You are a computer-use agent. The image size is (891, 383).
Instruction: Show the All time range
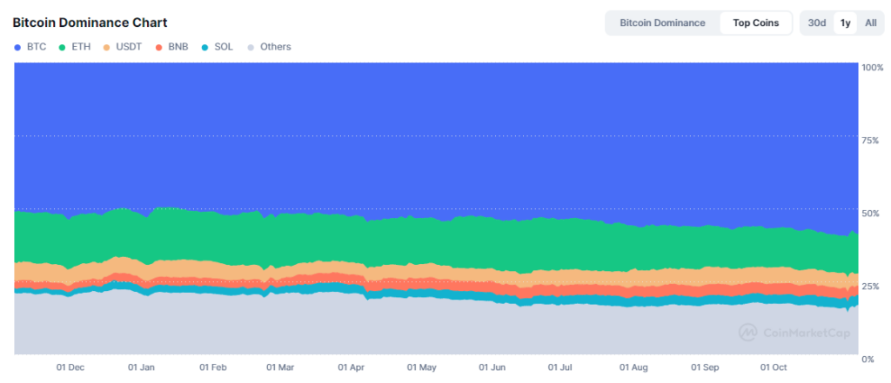[870, 23]
